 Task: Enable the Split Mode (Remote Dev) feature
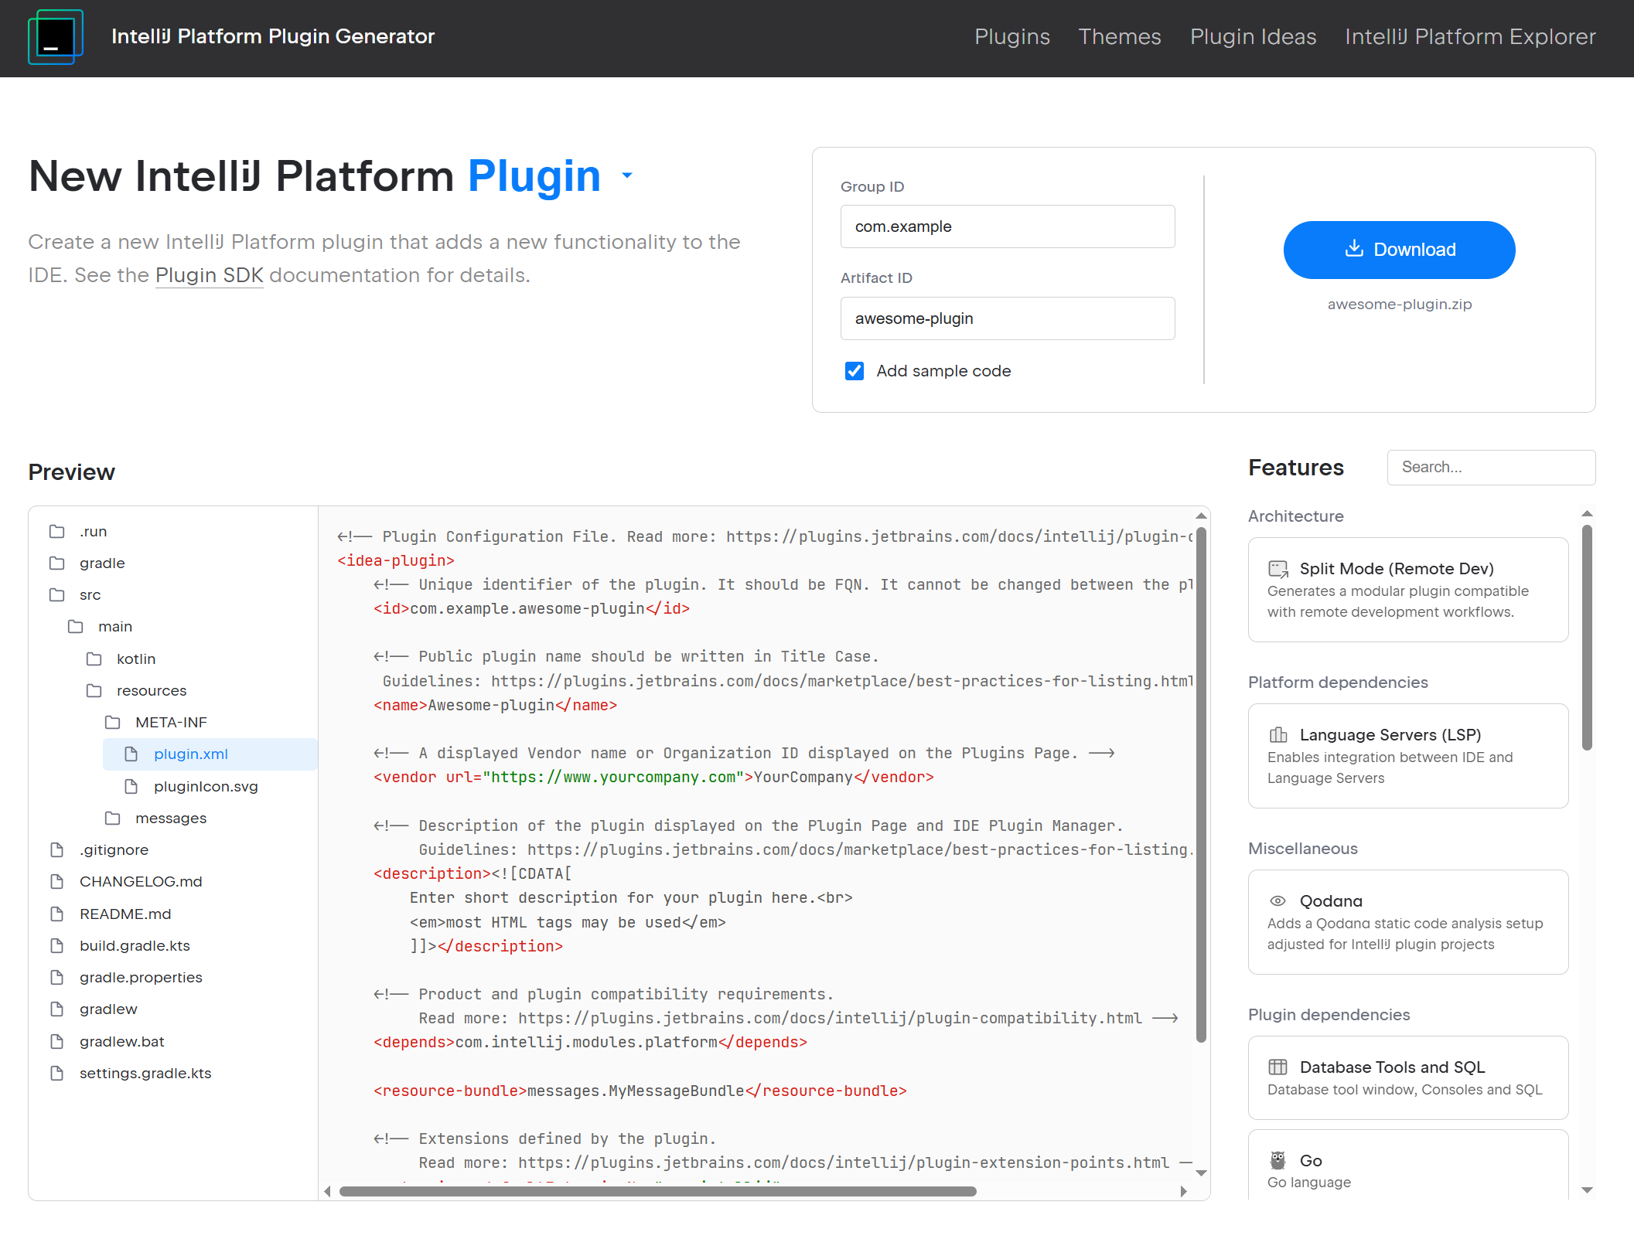point(1408,590)
